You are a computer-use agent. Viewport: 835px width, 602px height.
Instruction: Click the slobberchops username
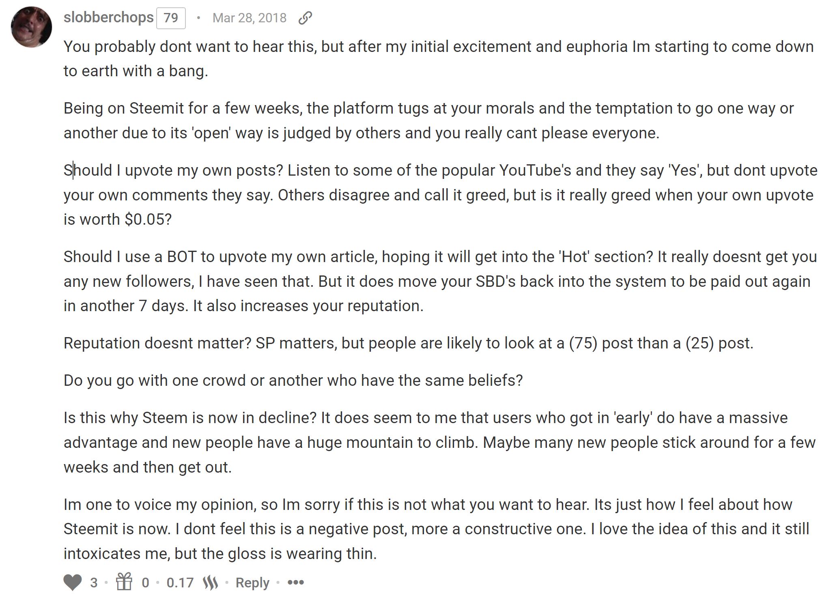(x=109, y=17)
